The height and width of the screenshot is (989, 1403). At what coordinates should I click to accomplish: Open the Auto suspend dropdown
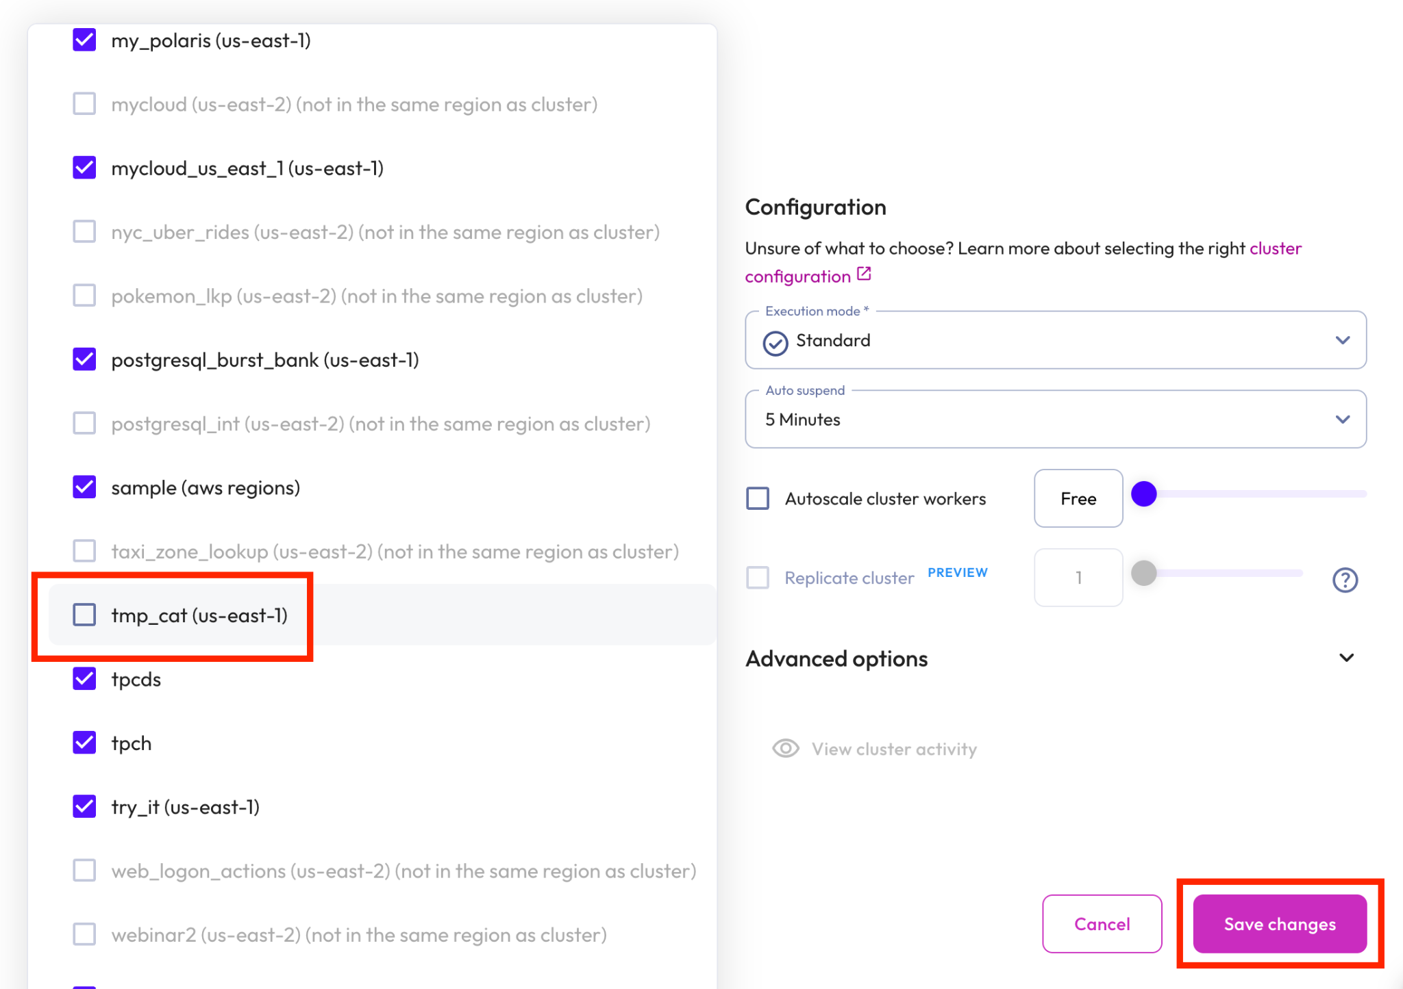(1055, 420)
